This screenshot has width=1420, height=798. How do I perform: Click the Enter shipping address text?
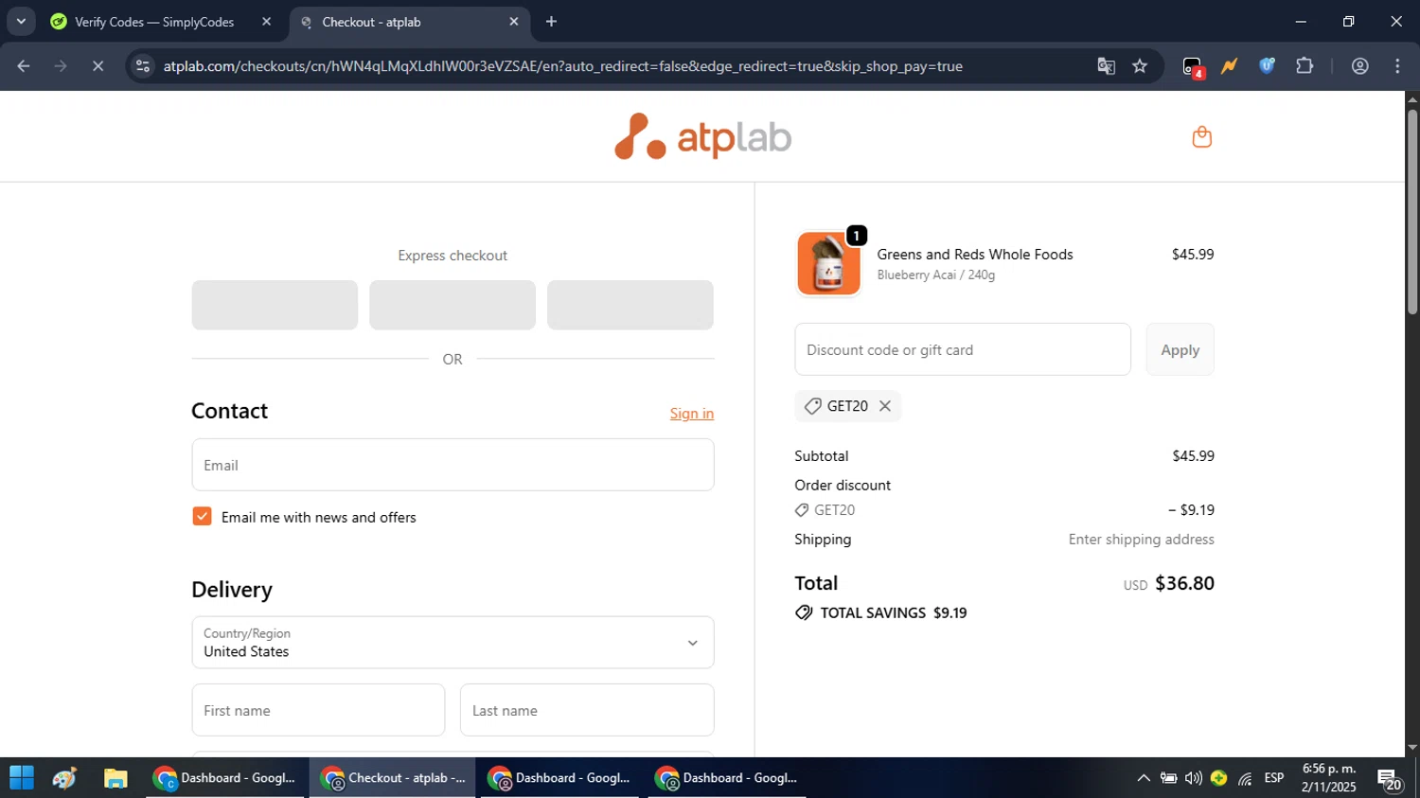point(1141,540)
